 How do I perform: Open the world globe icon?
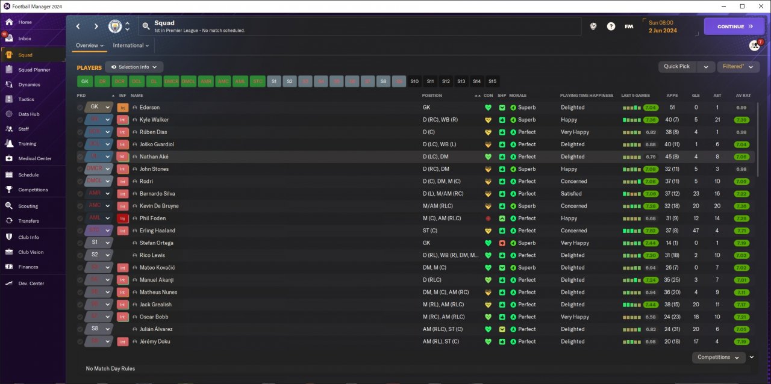[x=593, y=26]
